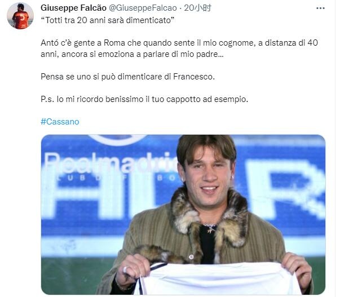Image resolution: width=340 pixels, height=297 pixels.
Task: Open the tweet's more options menu
Action: tap(320, 8)
